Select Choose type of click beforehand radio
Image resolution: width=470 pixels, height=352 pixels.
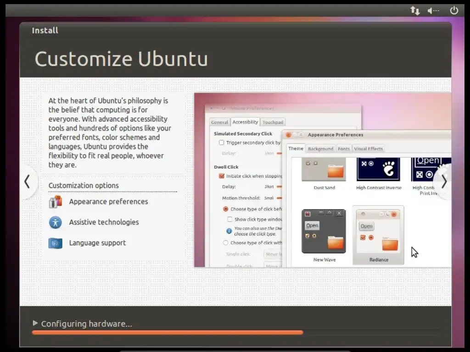(x=226, y=209)
